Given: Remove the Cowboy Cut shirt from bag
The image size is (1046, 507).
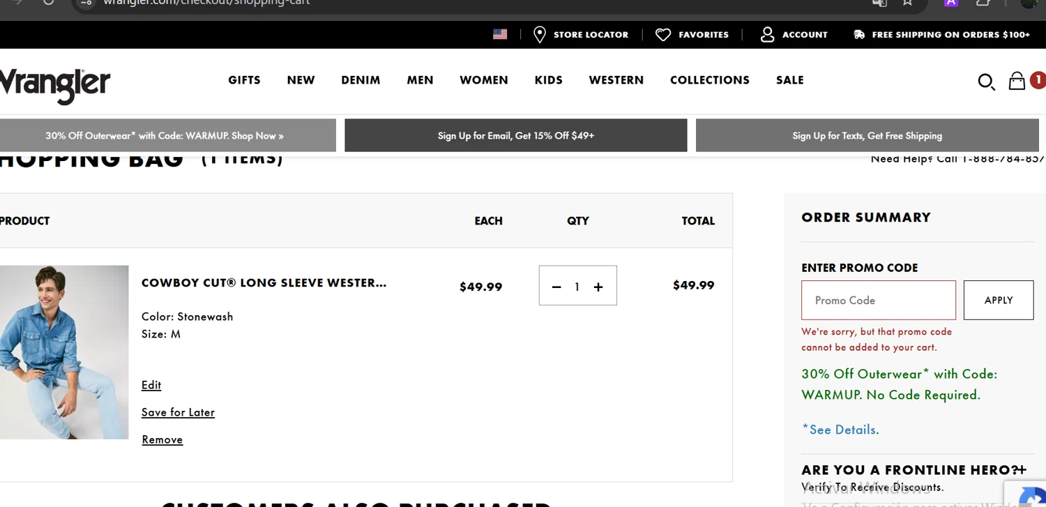Looking at the screenshot, I should coord(162,439).
